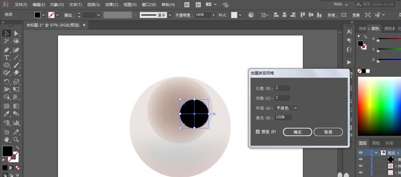Open the stroke weight dropdown
401x177 pixels.
(x=99, y=15)
